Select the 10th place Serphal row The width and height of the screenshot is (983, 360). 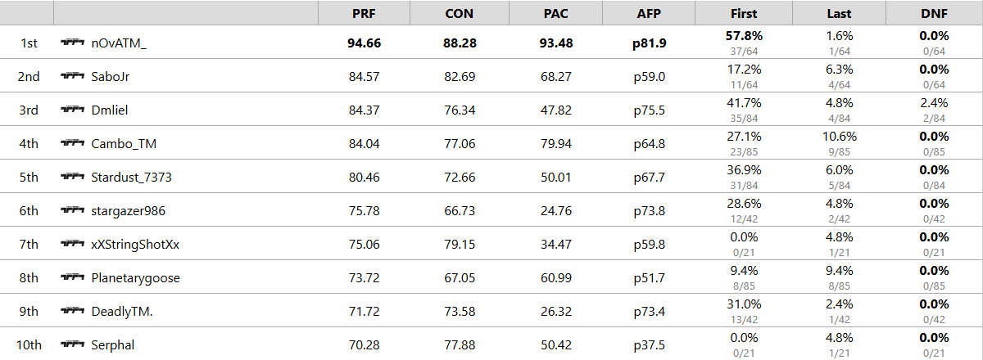tap(491, 344)
